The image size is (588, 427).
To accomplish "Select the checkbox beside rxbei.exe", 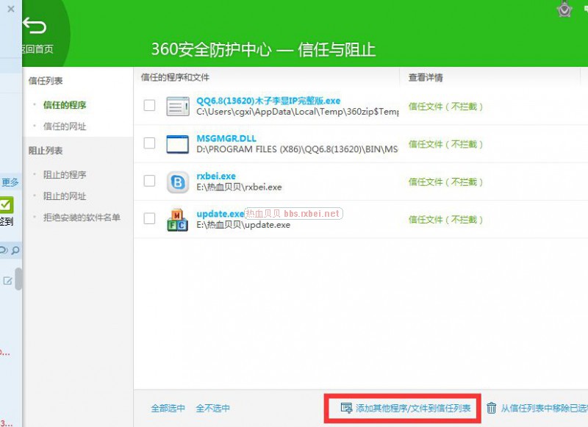I will pos(149,181).
